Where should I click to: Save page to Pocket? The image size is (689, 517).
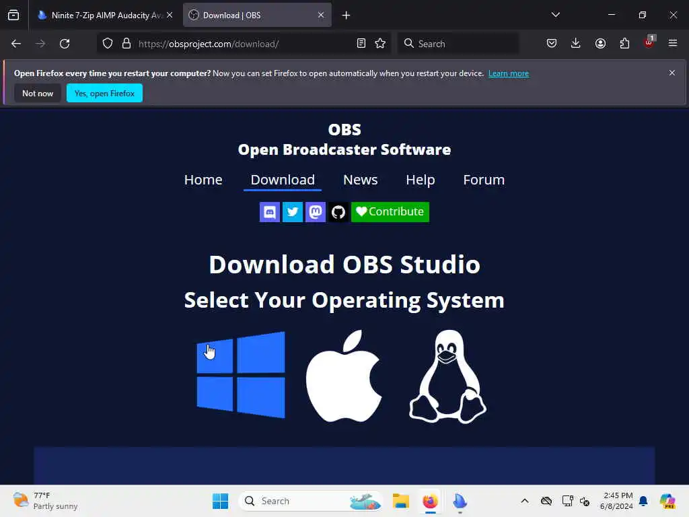[x=552, y=44]
